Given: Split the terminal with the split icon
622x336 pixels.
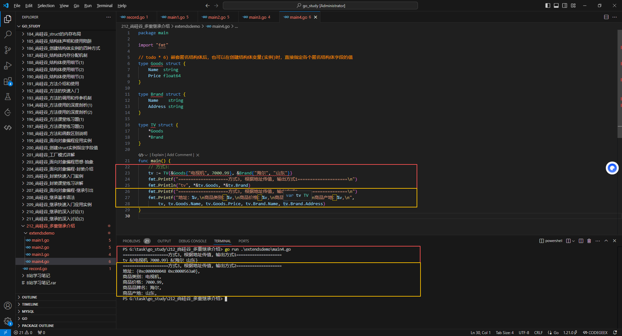Looking at the screenshot, I should pos(581,241).
